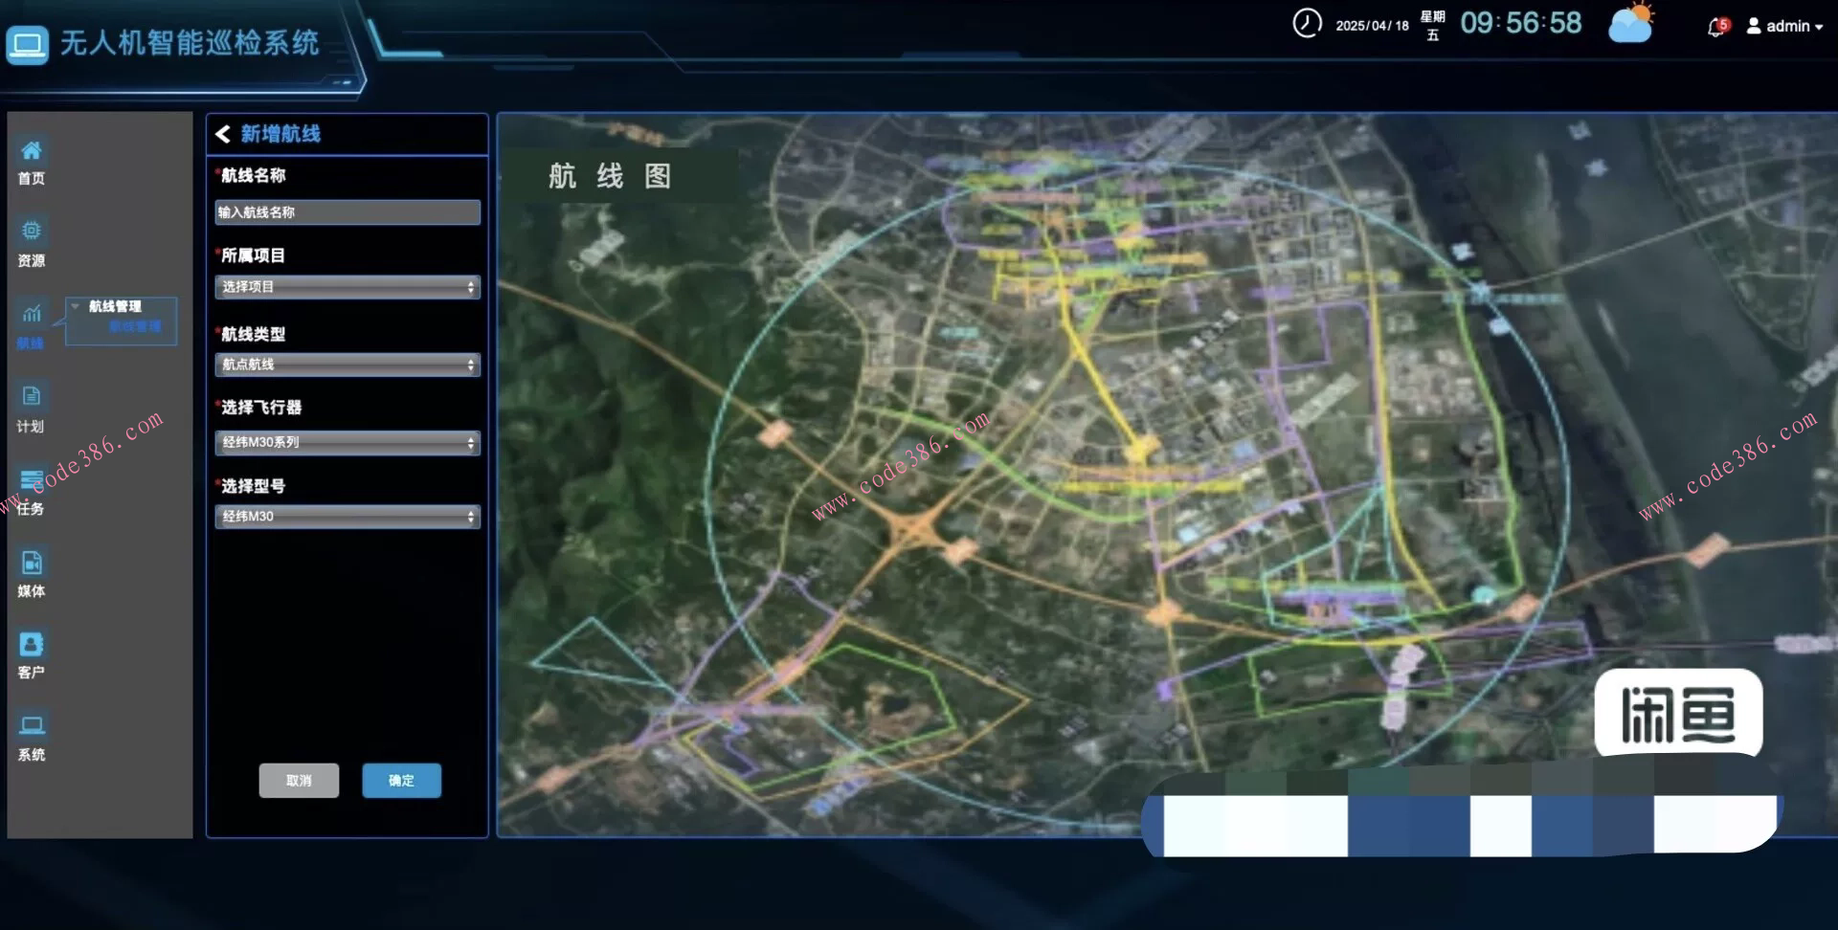
Task: Select the 航线管理 menu heading
Action: 115,306
